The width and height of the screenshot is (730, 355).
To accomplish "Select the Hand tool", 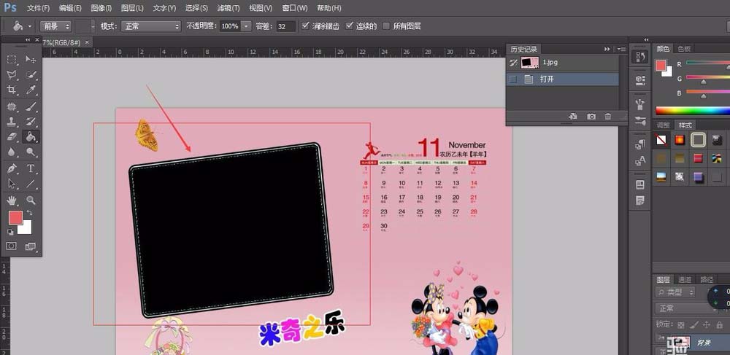I will point(12,200).
